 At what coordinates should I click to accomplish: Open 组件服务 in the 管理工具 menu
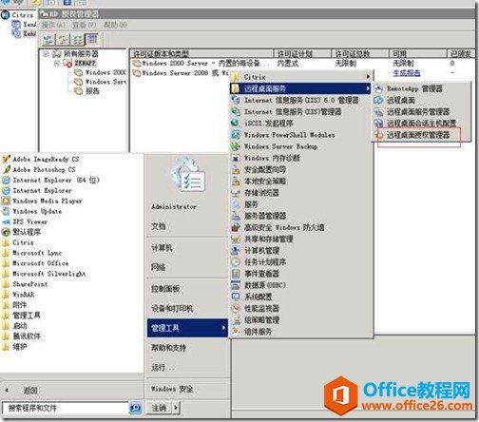coord(259,332)
